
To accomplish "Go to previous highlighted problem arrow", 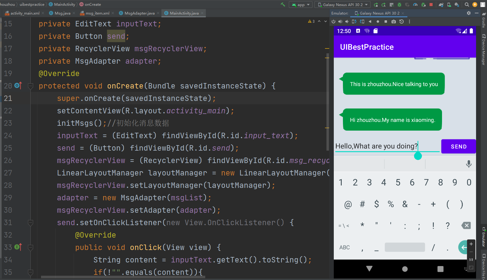I will [319, 21].
